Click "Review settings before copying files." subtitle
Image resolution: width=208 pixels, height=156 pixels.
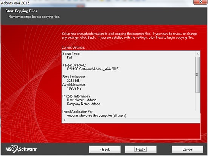click(x=34, y=17)
